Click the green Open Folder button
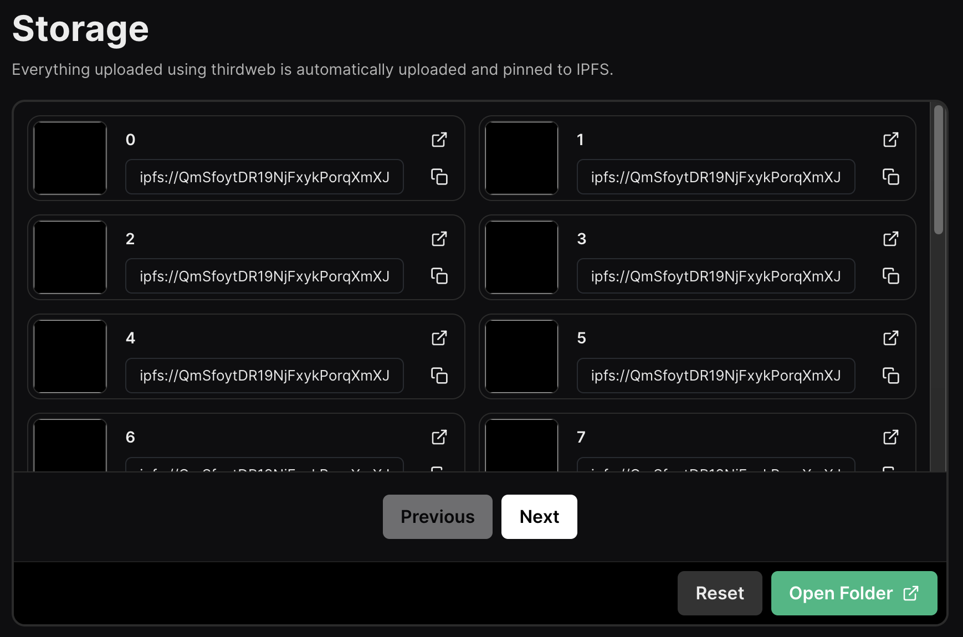 854,593
